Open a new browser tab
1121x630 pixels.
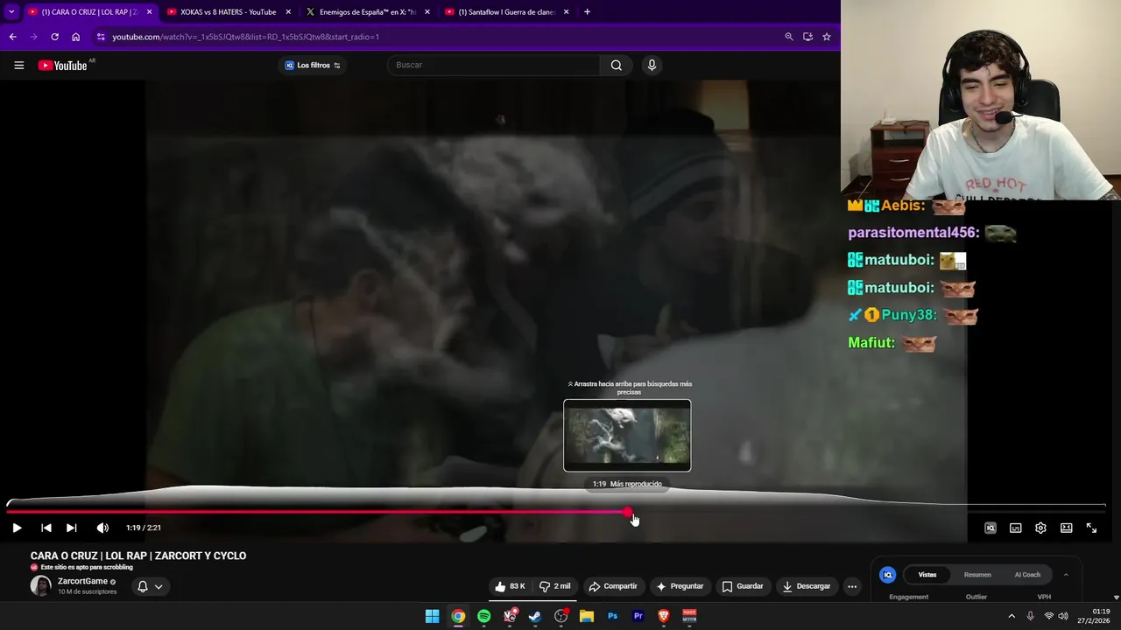pos(587,12)
